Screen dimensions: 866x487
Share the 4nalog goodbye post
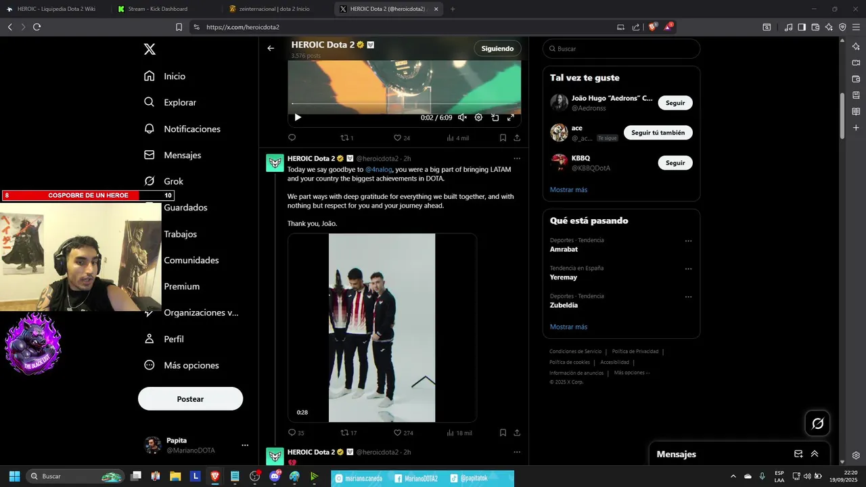click(x=517, y=433)
